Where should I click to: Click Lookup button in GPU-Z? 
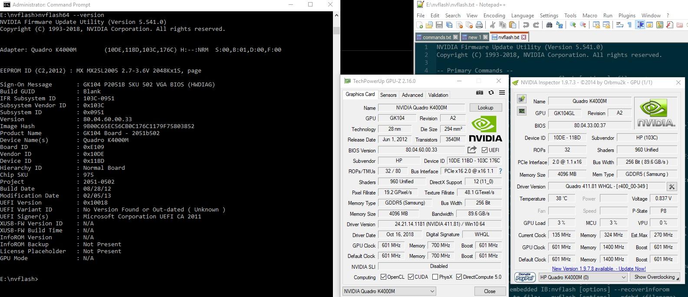[485, 108]
